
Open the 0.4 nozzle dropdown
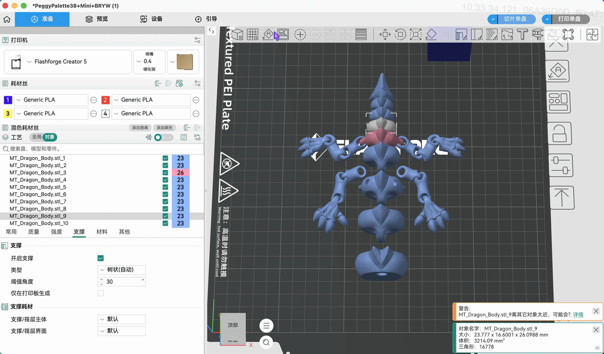coord(149,62)
